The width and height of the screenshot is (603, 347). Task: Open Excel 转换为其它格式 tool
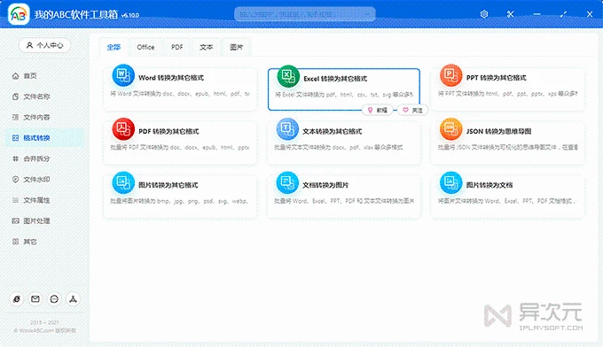click(x=344, y=89)
